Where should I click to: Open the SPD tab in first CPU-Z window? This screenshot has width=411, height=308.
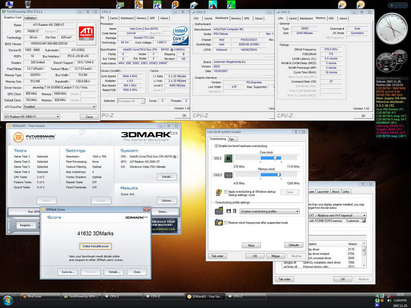tap(152, 18)
